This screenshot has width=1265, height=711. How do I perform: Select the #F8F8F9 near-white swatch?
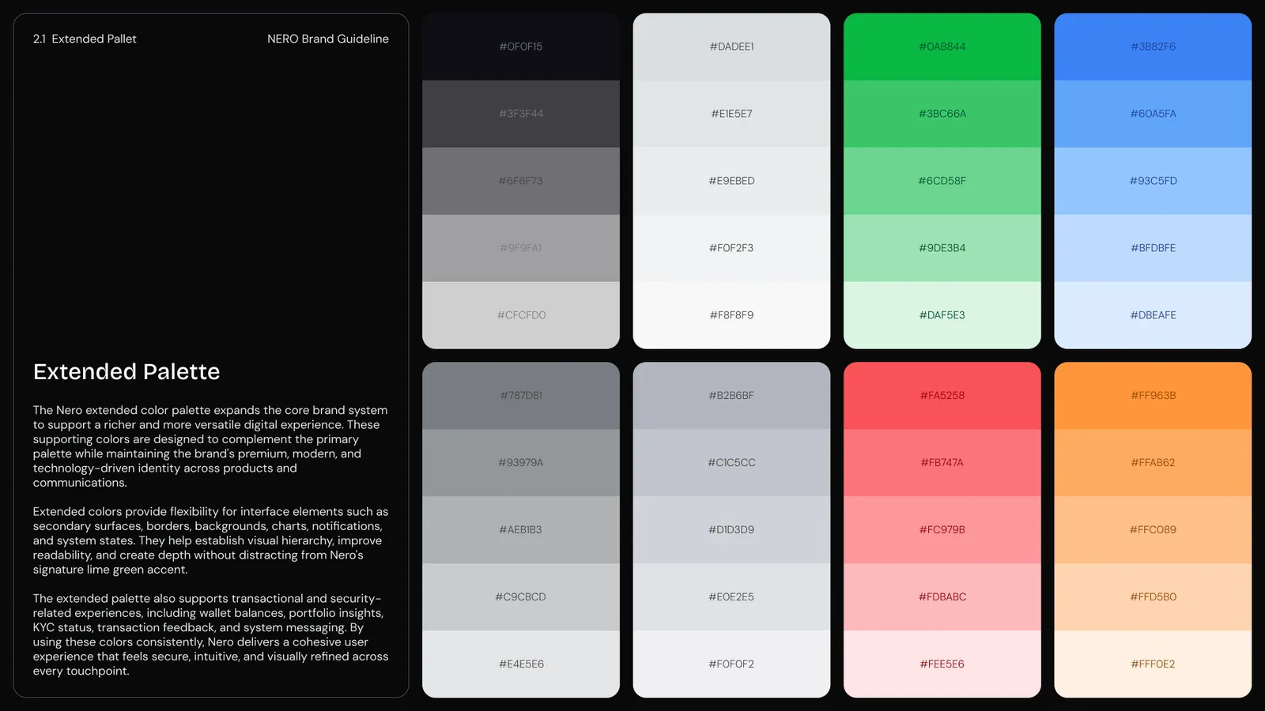(731, 315)
